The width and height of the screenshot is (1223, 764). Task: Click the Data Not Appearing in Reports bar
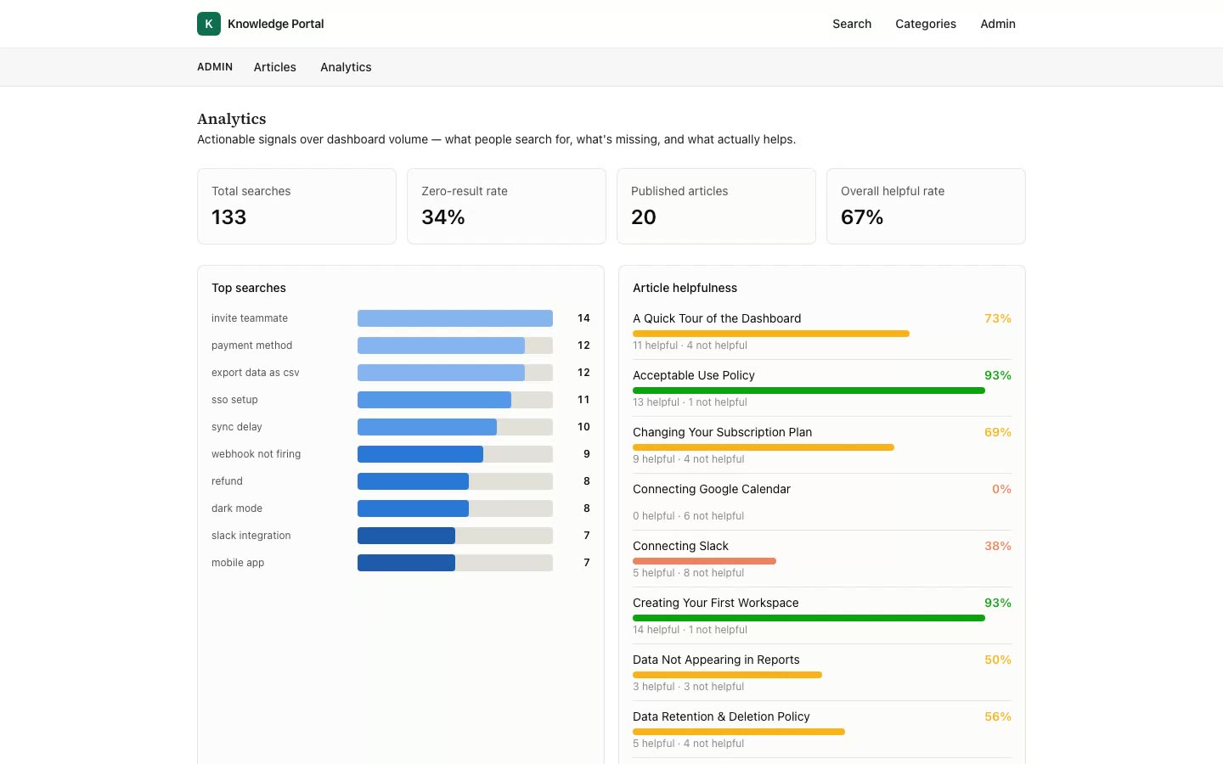point(727,675)
